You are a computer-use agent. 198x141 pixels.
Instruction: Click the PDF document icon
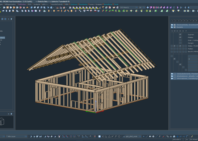pyautogui.click(x=110, y=8)
